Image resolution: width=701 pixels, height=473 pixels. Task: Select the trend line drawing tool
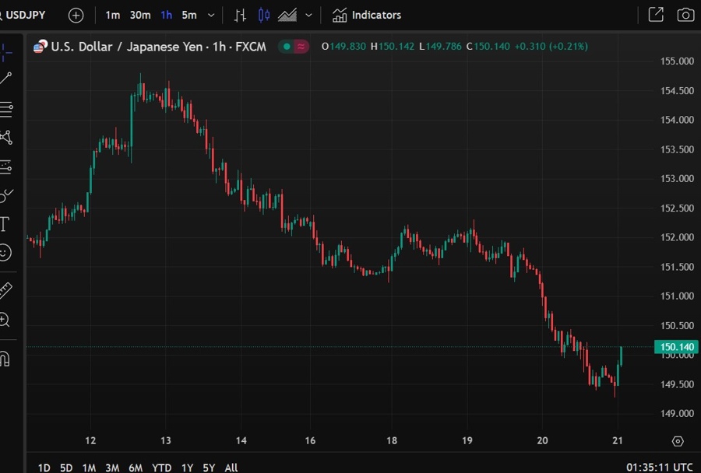click(x=6, y=78)
